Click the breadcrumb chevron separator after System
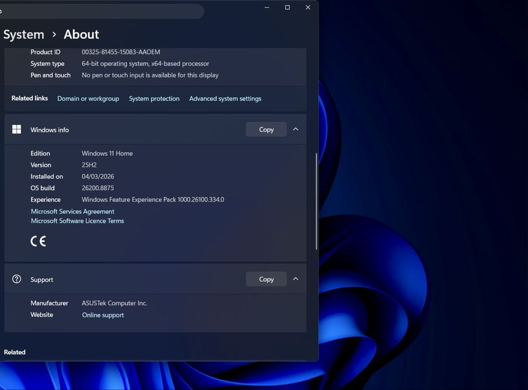 54,35
